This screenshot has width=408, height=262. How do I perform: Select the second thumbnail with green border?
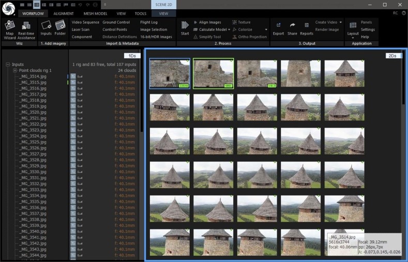coord(213,73)
